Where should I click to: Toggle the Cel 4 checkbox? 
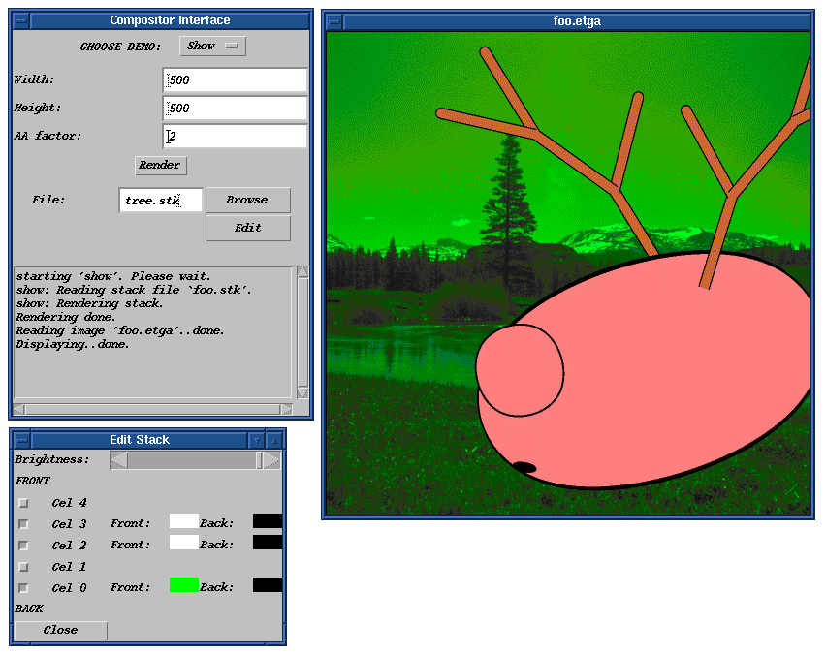pos(23,503)
